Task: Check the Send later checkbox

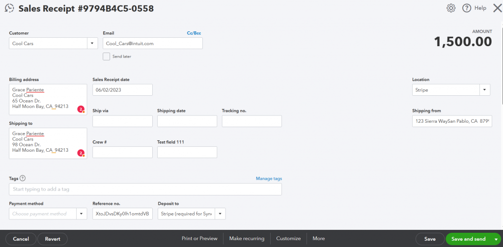Action: tap(106, 56)
